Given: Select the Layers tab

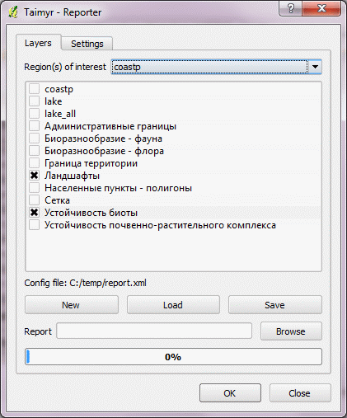Looking at the screenshot, I should (38, 43).
